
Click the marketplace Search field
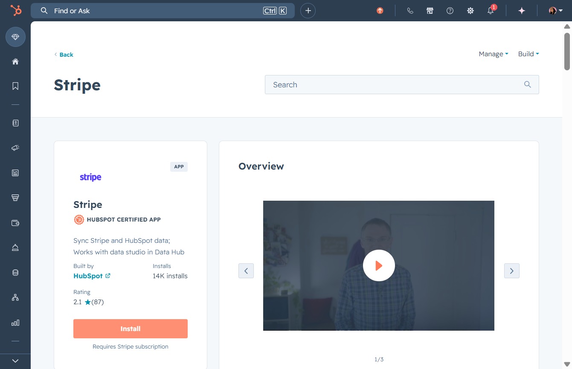pos(402,84)
